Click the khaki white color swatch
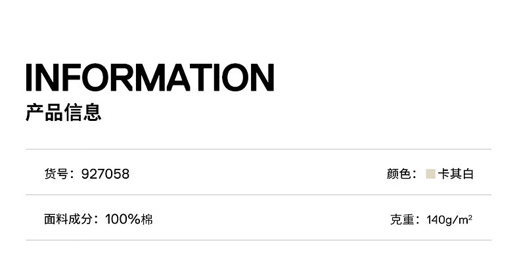Screen dimensions: 519x274 click(430, 174)
